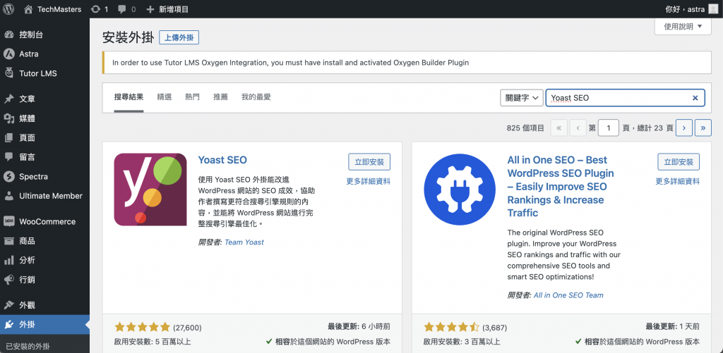Click the astra user avatar
The height and width of the screenshot is (353, 723).
713,8
